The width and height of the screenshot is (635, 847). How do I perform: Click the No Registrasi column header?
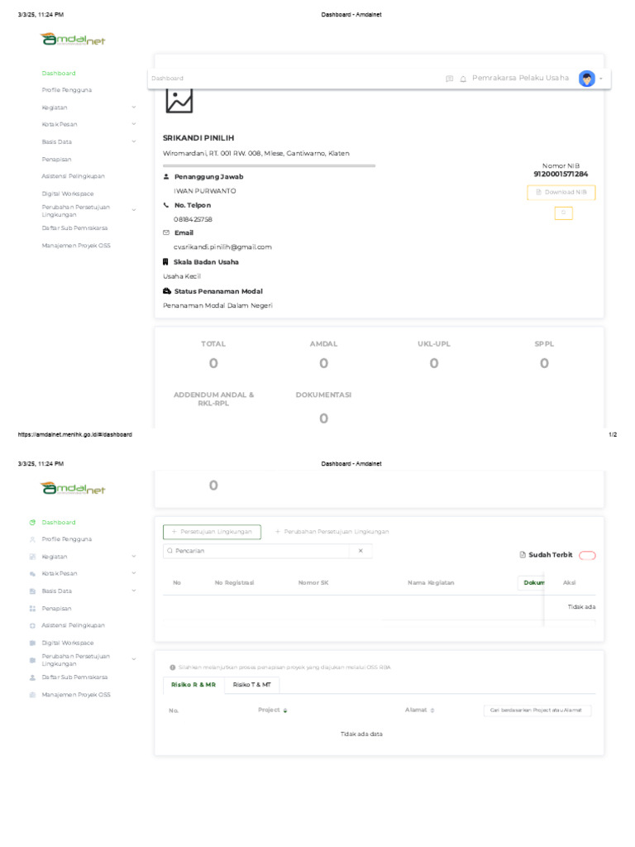coord(234,583)
